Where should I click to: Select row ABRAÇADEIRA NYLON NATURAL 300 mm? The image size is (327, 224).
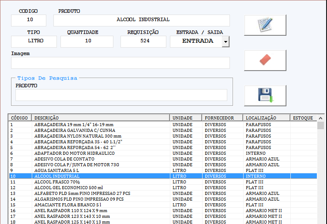tap(163, 136)
